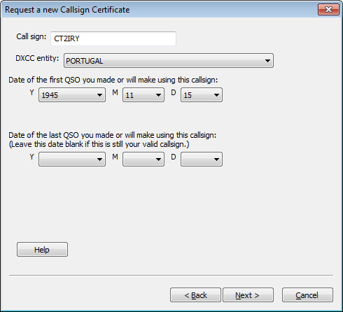This screenshot has height=312, width=343.
Task: Go to the previous step with Back
Action: pos(195,295)
